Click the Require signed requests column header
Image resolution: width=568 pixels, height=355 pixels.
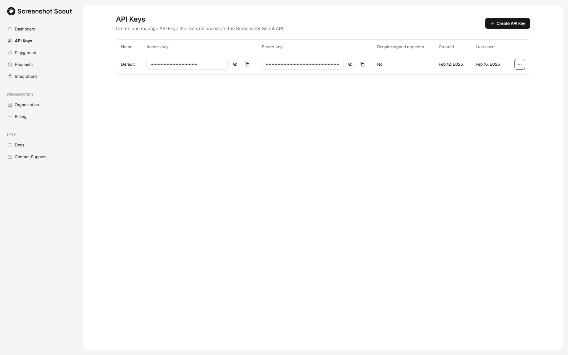(x=400, y=47)
